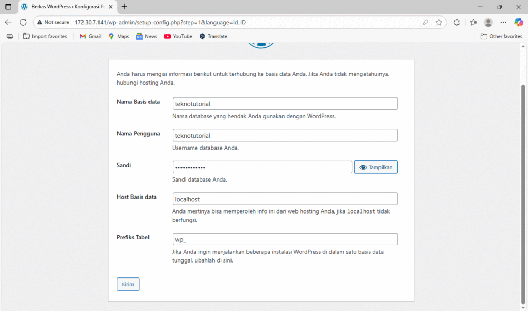Go back to the previous page
This screenshot has height=311, width=528.
click(x=8, y=22)
